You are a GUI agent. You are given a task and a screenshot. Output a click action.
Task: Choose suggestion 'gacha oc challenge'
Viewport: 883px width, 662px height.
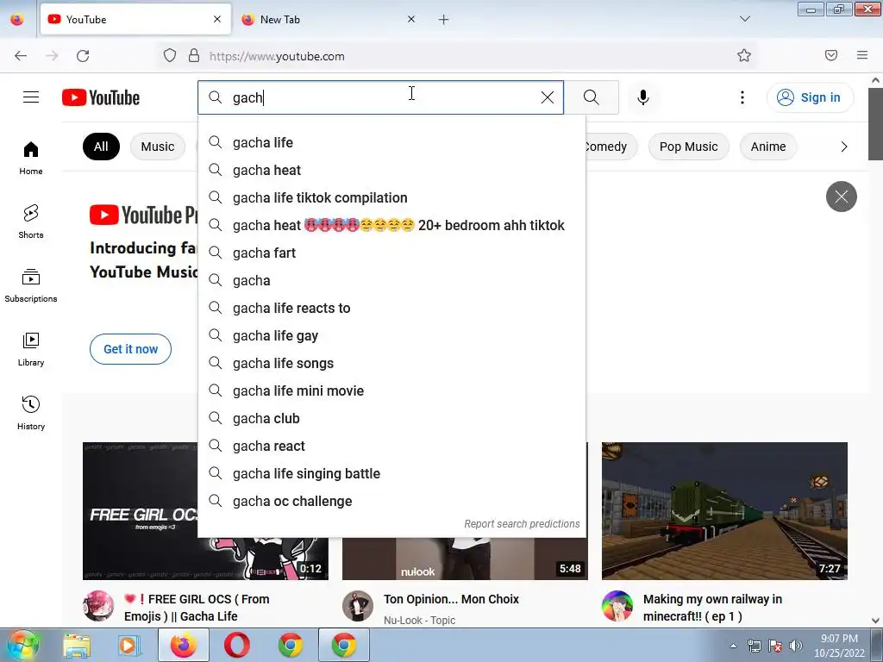392,501
